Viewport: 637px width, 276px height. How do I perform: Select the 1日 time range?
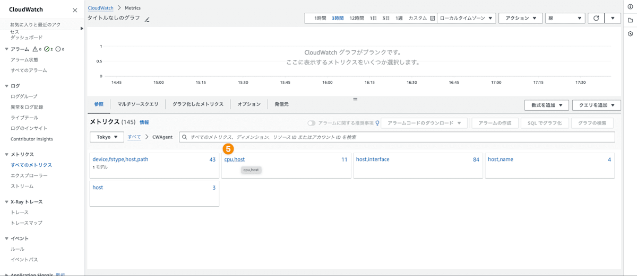pos(373,18)
